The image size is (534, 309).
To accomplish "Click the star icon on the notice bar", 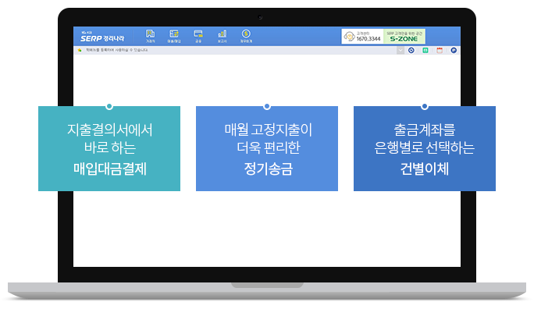I will point(80,50).
